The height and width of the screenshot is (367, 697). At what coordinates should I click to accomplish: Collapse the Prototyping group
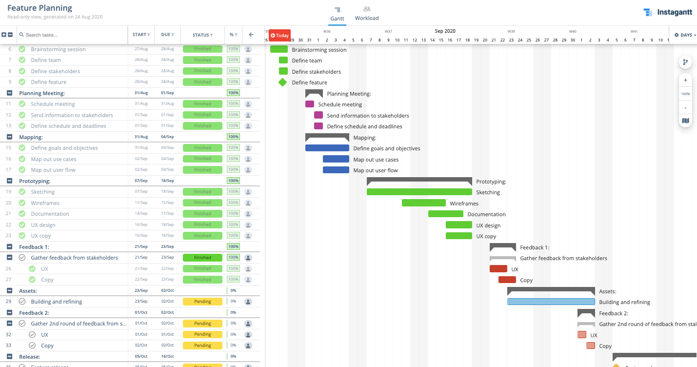[x=8, y=181]
